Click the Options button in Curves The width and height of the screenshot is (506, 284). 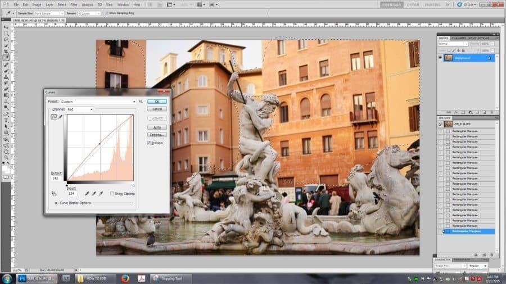pos(157,135)
